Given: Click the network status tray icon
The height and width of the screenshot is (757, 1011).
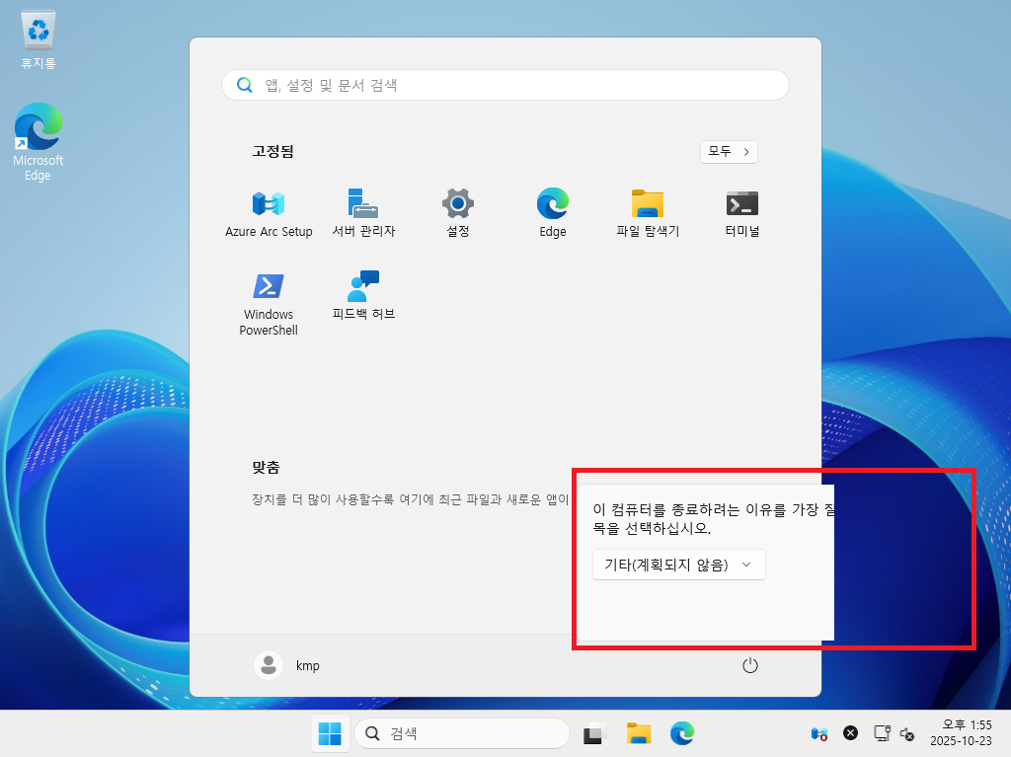Looking at the screenshot, I should [882, 732].
